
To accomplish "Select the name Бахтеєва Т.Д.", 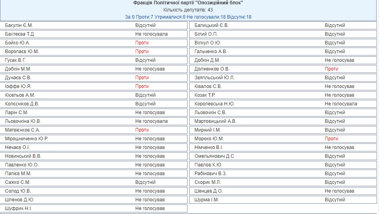I will pos(20,34).
